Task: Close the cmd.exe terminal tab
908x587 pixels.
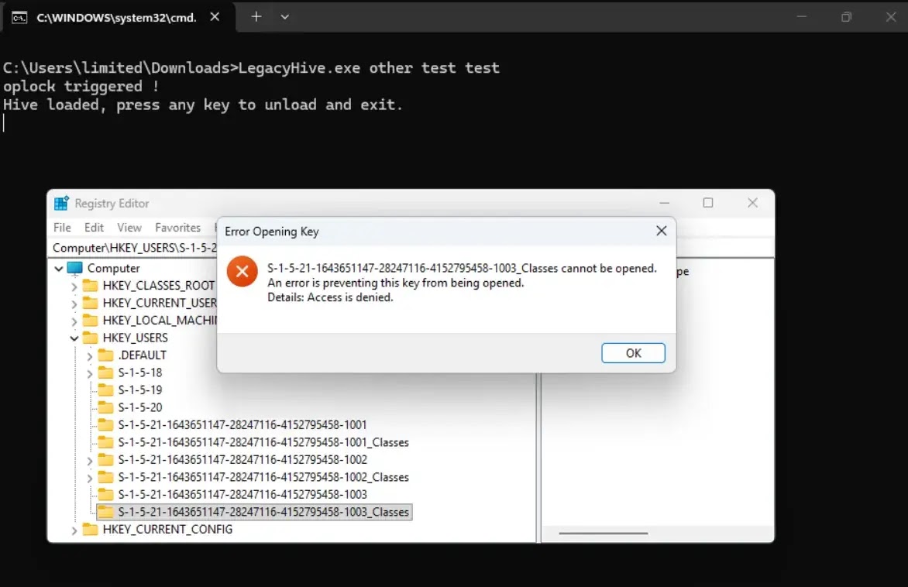Action: tap(215, 17)
